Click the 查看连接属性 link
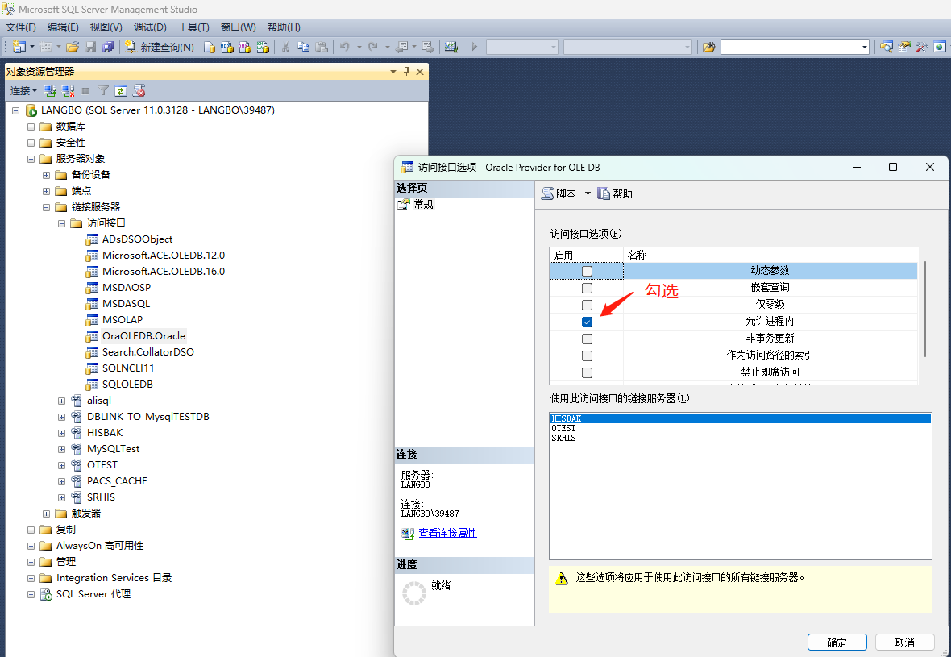951x657 pixels. tap(447, 532)
